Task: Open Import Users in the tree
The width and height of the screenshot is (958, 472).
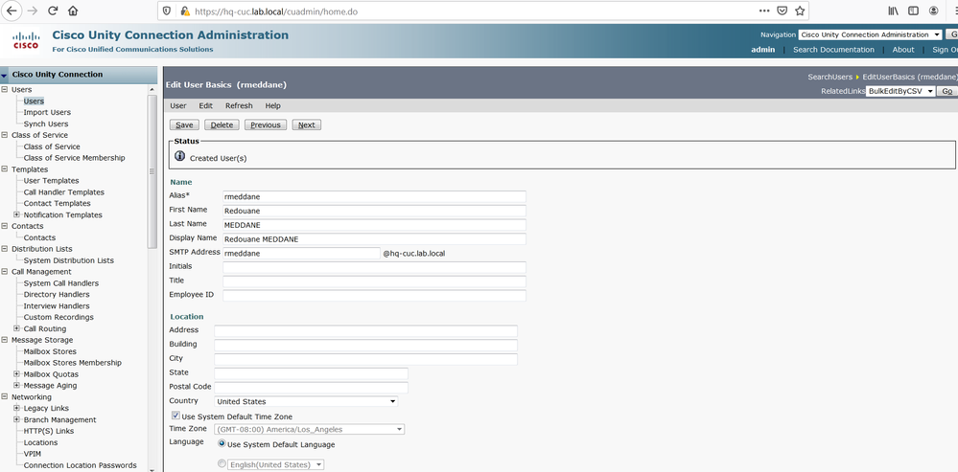Action: [x=47, y=112]
